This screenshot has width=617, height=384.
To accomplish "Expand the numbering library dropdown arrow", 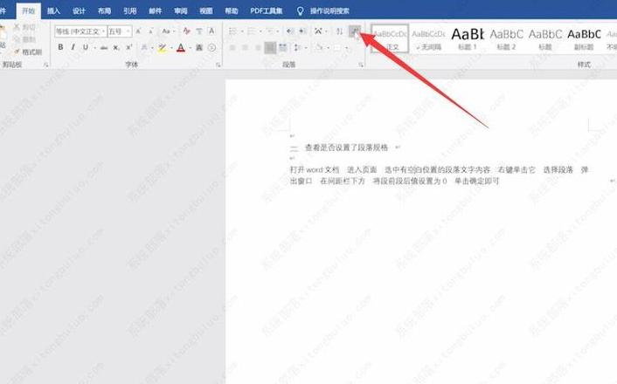I will point(260,31).
